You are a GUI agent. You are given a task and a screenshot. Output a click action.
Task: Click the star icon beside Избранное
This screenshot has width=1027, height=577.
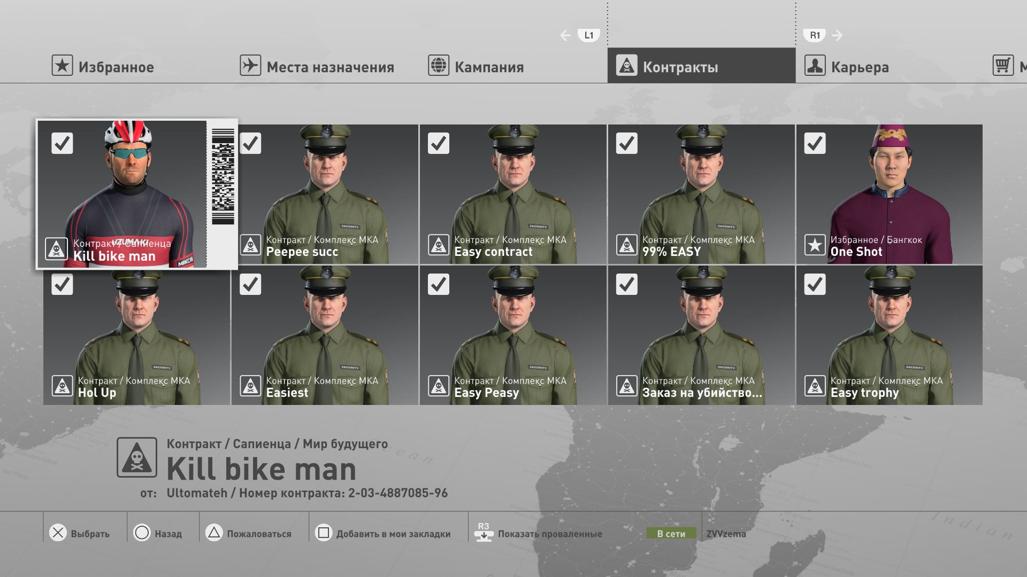62,66
